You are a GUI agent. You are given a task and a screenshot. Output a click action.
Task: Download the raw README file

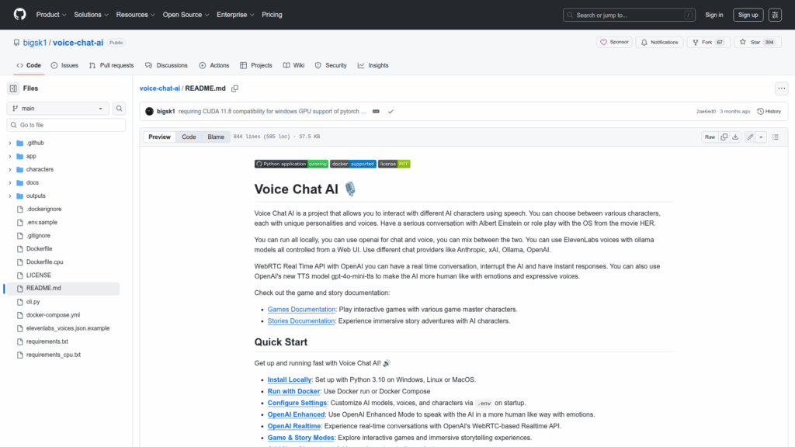[736, 137]
